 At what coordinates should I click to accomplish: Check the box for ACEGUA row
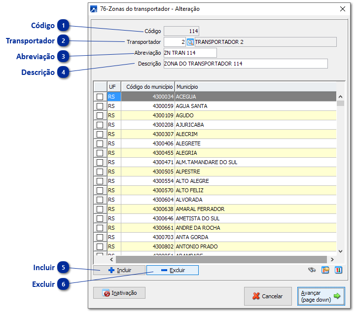tap(100, 97)
